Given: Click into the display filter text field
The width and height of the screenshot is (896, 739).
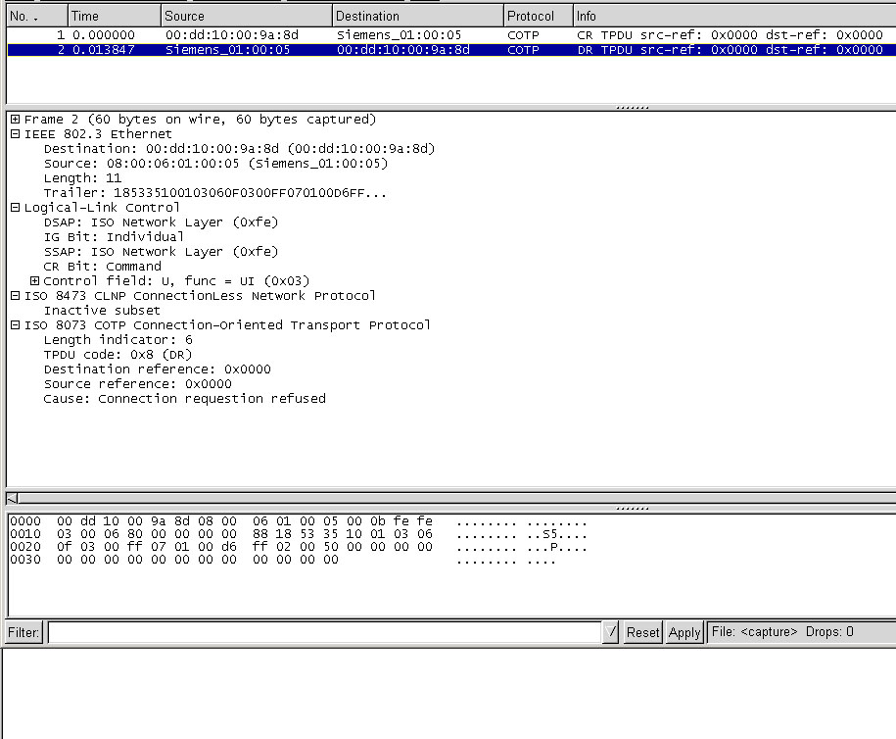Looking at the screenshot, I should click(x=323, y=632).
